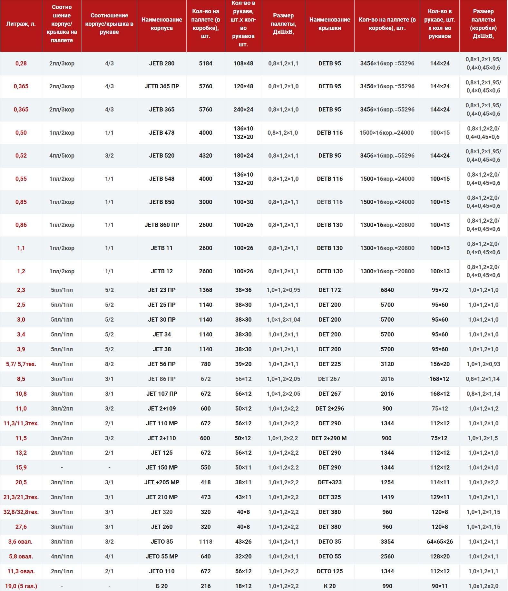Click the '3,6 овал.' litre value
Screen dimensions: 508x591
[x=20, y=542]
